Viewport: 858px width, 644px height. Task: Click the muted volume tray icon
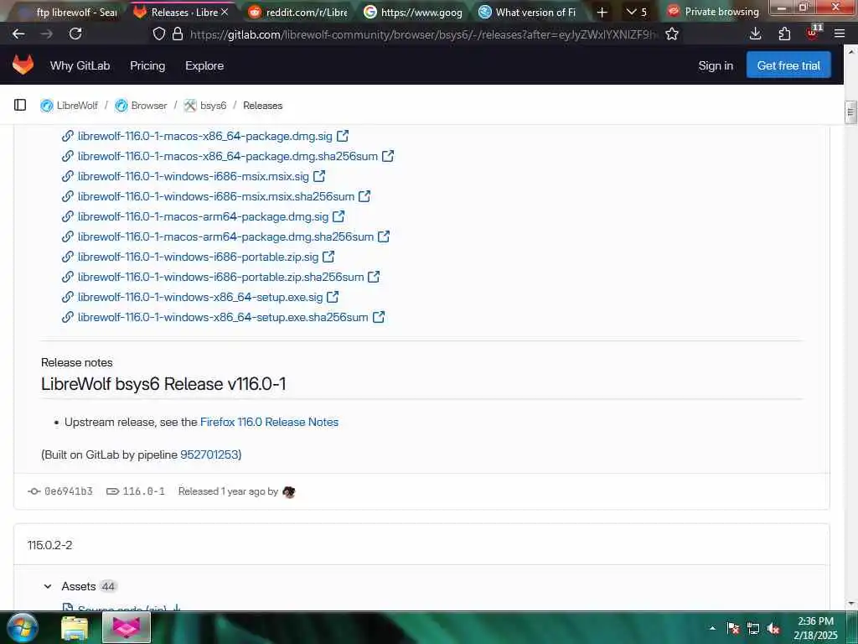pyautogui.click(x=773, y=629)
